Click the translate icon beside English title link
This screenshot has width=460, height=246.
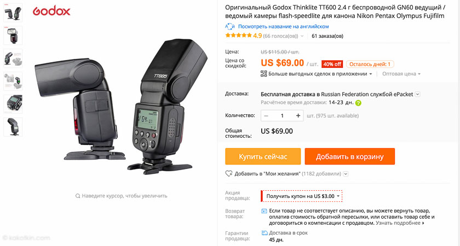coord(229,26)
